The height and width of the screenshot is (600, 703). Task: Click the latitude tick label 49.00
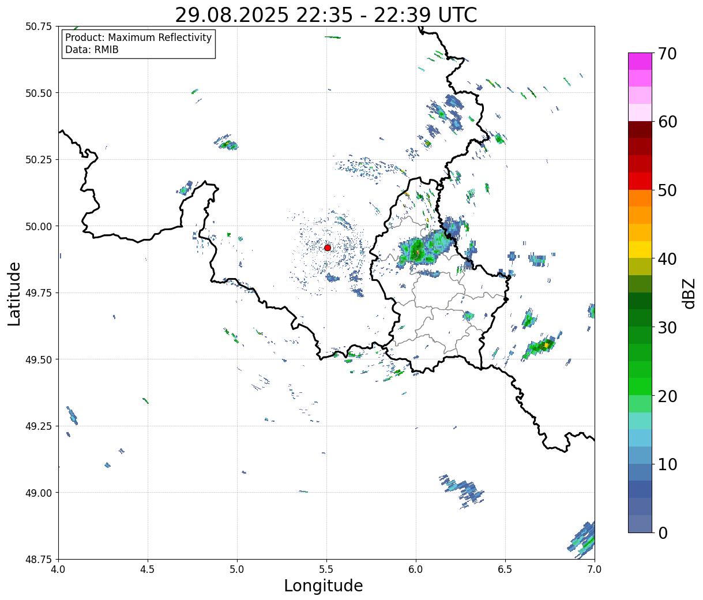click(39, 493)
